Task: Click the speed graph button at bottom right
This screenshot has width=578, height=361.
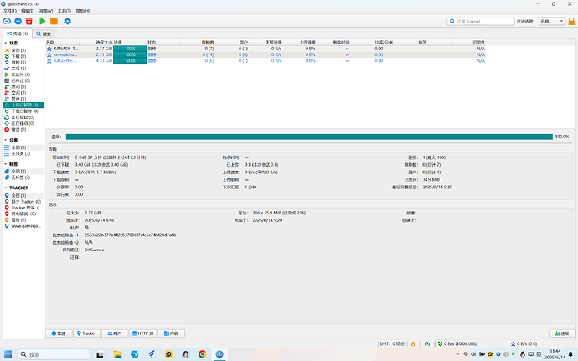Action: pos(562,333)
